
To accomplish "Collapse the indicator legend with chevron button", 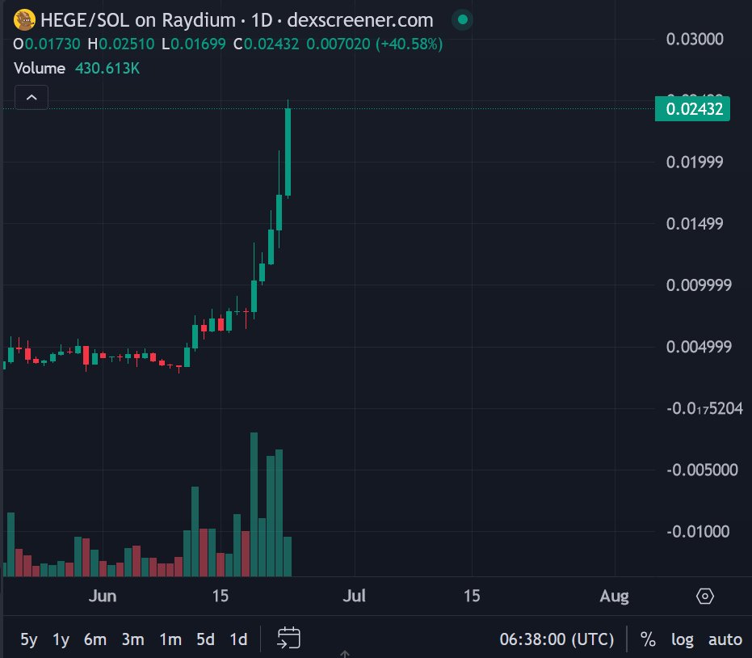I will [x=32, y=98].
